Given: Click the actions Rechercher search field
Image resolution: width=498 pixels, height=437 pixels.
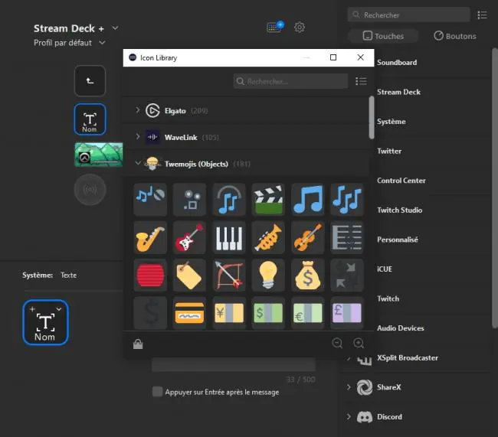Looking at the screenshot, I should pos(409,15).
